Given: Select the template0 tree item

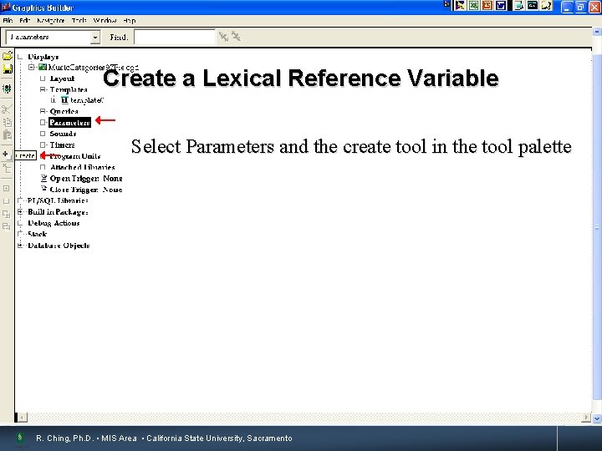Looking at the screenshot, I should click(87, 100).
